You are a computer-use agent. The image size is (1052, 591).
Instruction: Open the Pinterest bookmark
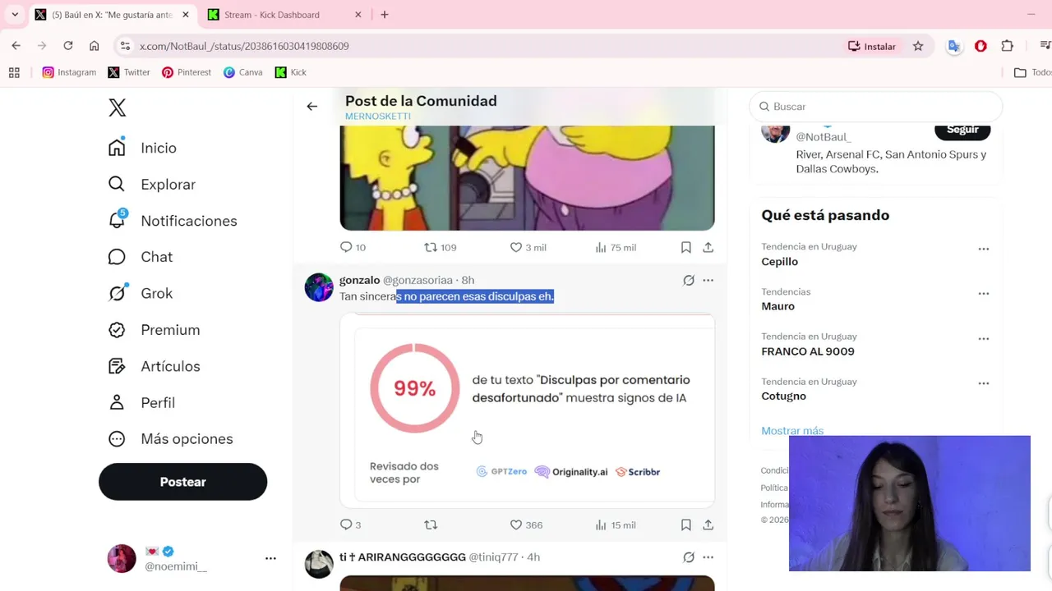click(187, 72)
